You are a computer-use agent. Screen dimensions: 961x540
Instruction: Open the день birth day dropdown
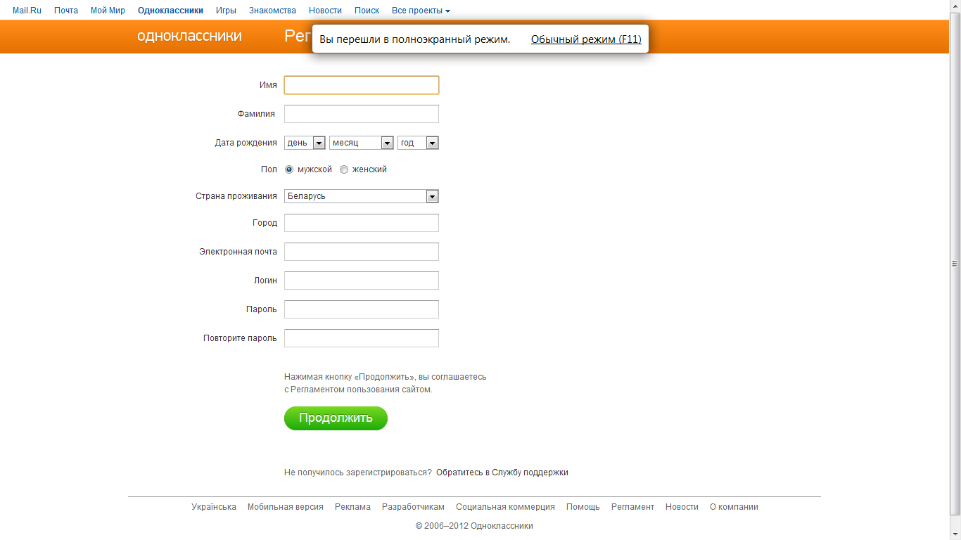click(305, 143)
